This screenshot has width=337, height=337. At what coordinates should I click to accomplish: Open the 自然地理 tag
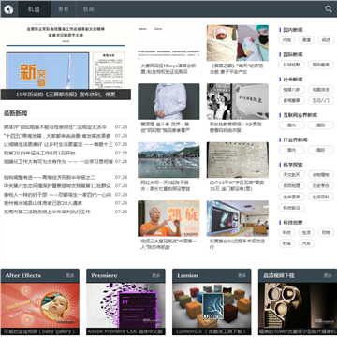tap(292, 185)
